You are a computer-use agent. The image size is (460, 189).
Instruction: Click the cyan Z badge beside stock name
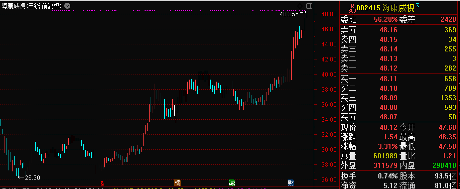[417, 5]
